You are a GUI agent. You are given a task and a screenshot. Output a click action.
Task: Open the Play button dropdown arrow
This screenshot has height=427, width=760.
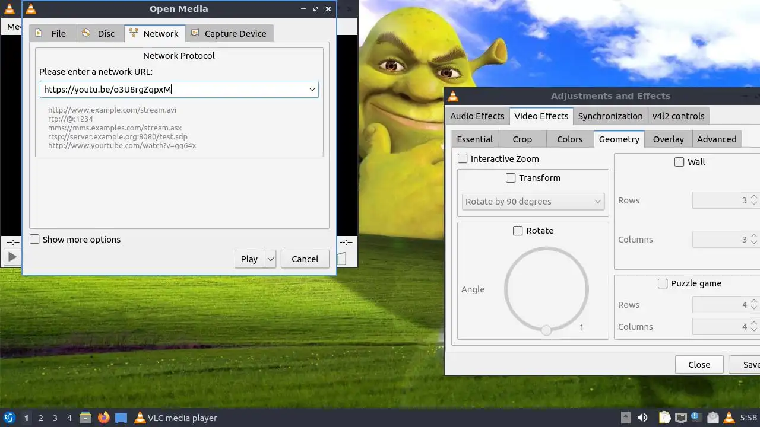pos(271,259)
